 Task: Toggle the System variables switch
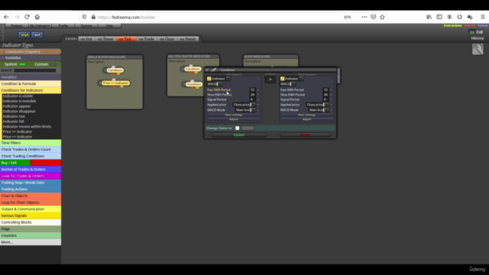coord(22,64)
